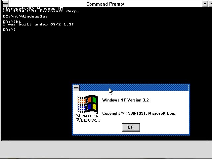Screen dimensions: 212x159
Task: Click the Command Prompt title bar
Action: [x=105, y=4]
